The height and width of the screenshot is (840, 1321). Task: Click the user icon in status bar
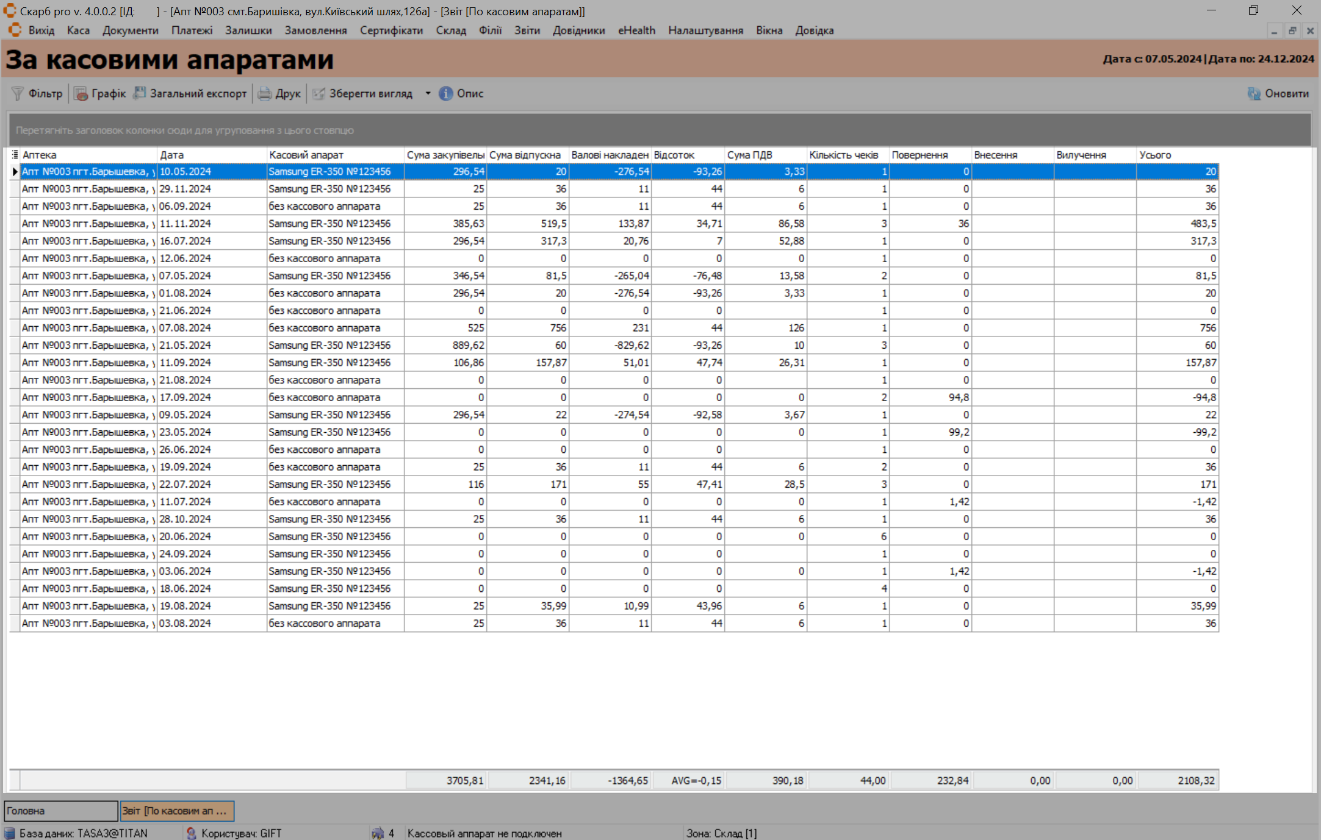point(191,833)
